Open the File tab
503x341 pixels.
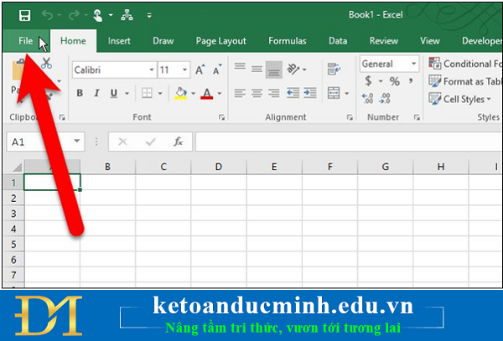coord(26,41)
